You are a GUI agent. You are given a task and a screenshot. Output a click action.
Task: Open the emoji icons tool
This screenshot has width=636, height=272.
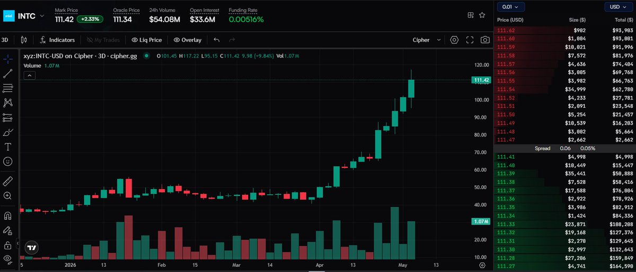(x=7, y=161)
